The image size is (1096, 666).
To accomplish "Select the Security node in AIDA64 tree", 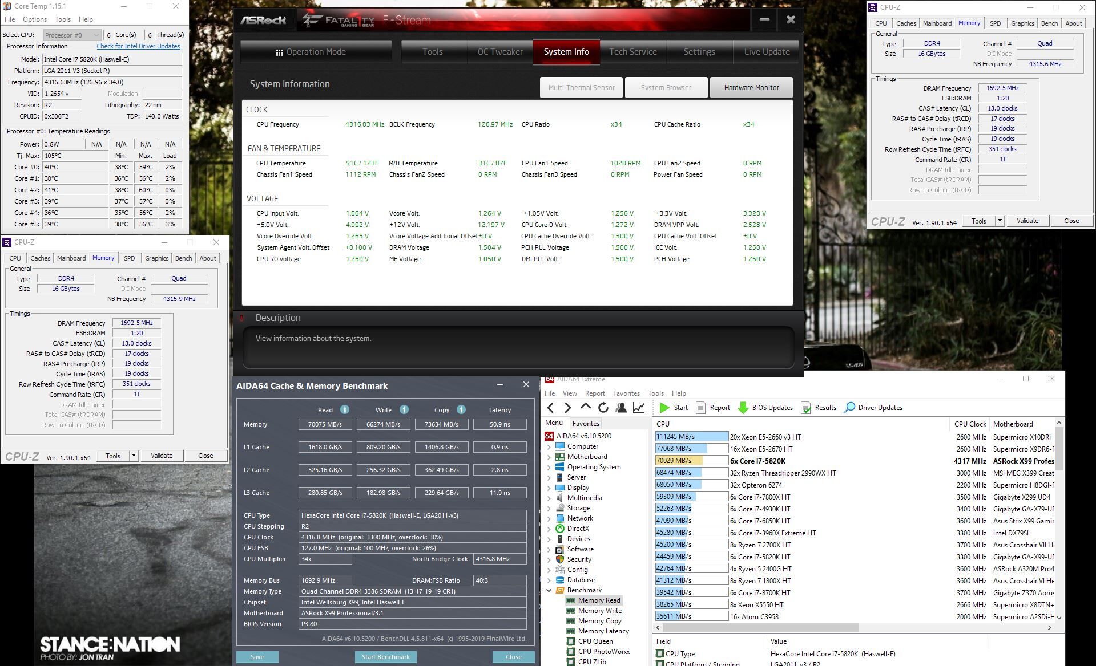I will coord(579,559).
